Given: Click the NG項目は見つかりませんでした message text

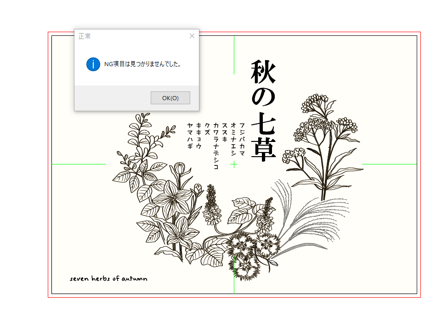Looking at the screenshot, I should pos(142,64).
